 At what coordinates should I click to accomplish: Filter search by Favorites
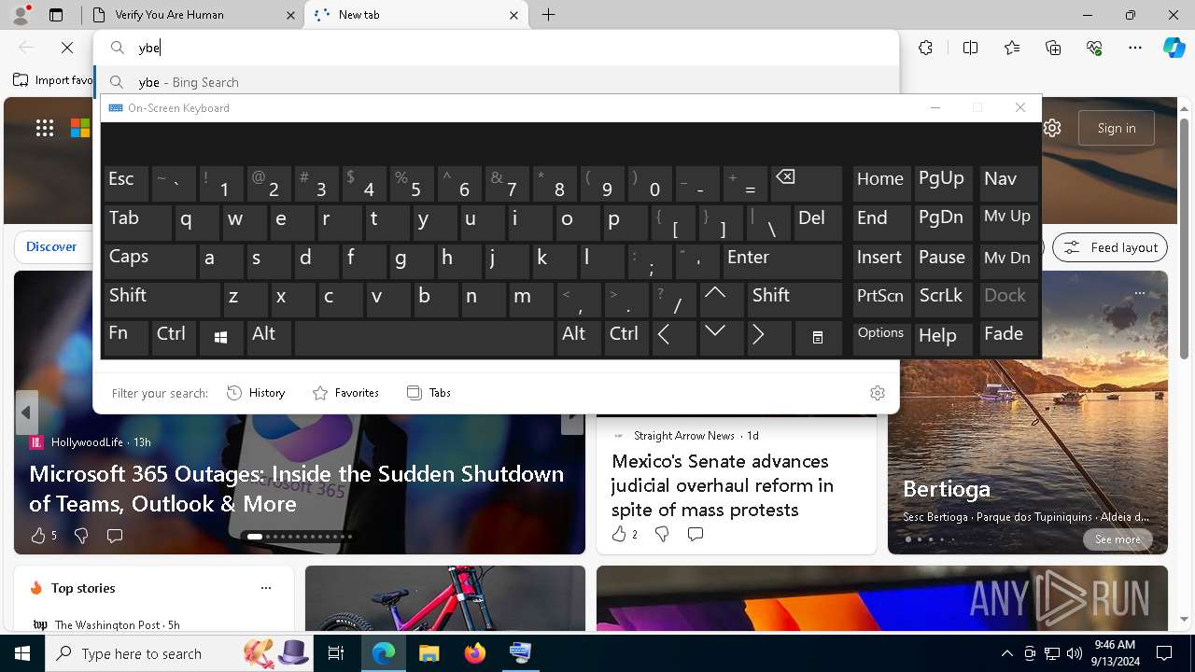pyautogui.click(x=345, y=393)
